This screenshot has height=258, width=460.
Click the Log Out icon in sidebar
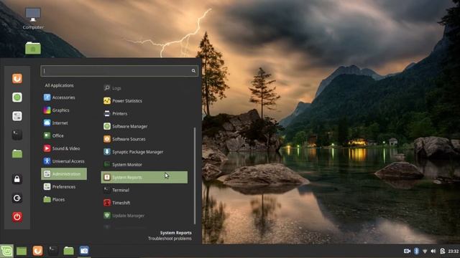coord(17,198)
